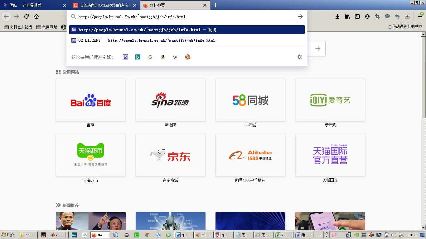The image size is (426, 239).
Task: Click the scrollbar down arrow
Action: (423, 228)
